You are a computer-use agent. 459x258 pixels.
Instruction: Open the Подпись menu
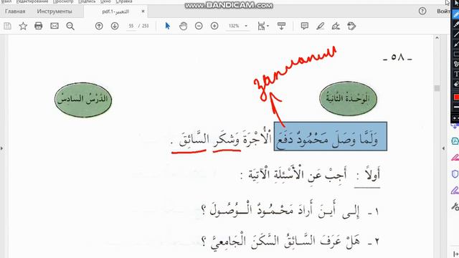coord(87,1)
